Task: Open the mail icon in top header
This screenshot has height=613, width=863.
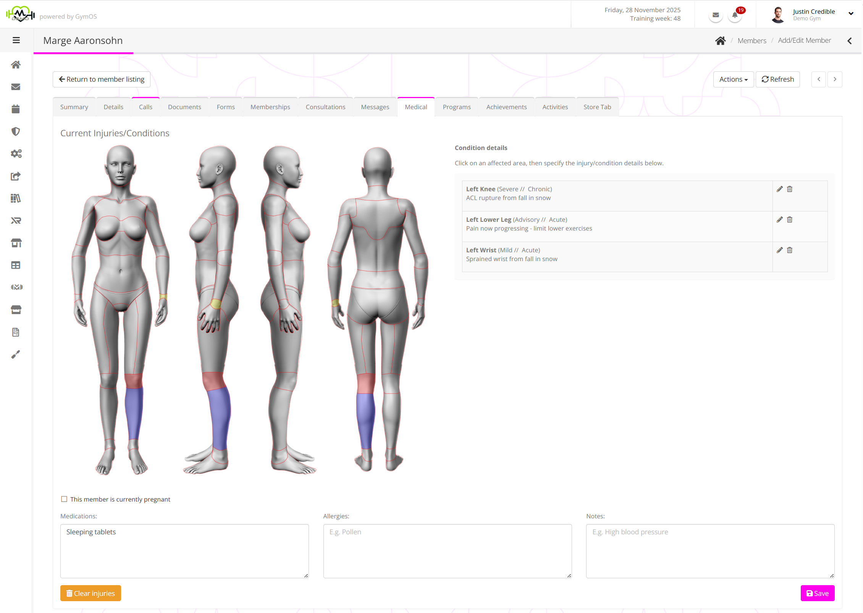Action: click(716, 15)
